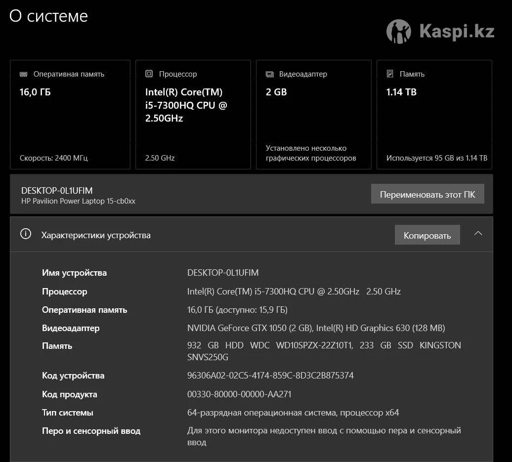Click the processor chip icon in Процессор card
Viewport: 512px width, 462px height.
click(149, 74)
